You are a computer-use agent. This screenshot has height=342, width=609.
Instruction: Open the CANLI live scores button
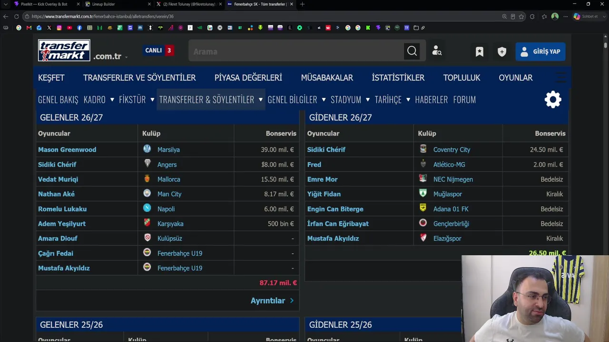(x=158, y=50)
